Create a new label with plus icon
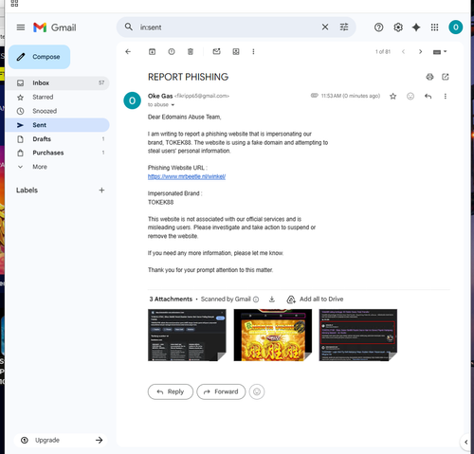This screenshot has width=474, height=454. click(x=101, y=191)
